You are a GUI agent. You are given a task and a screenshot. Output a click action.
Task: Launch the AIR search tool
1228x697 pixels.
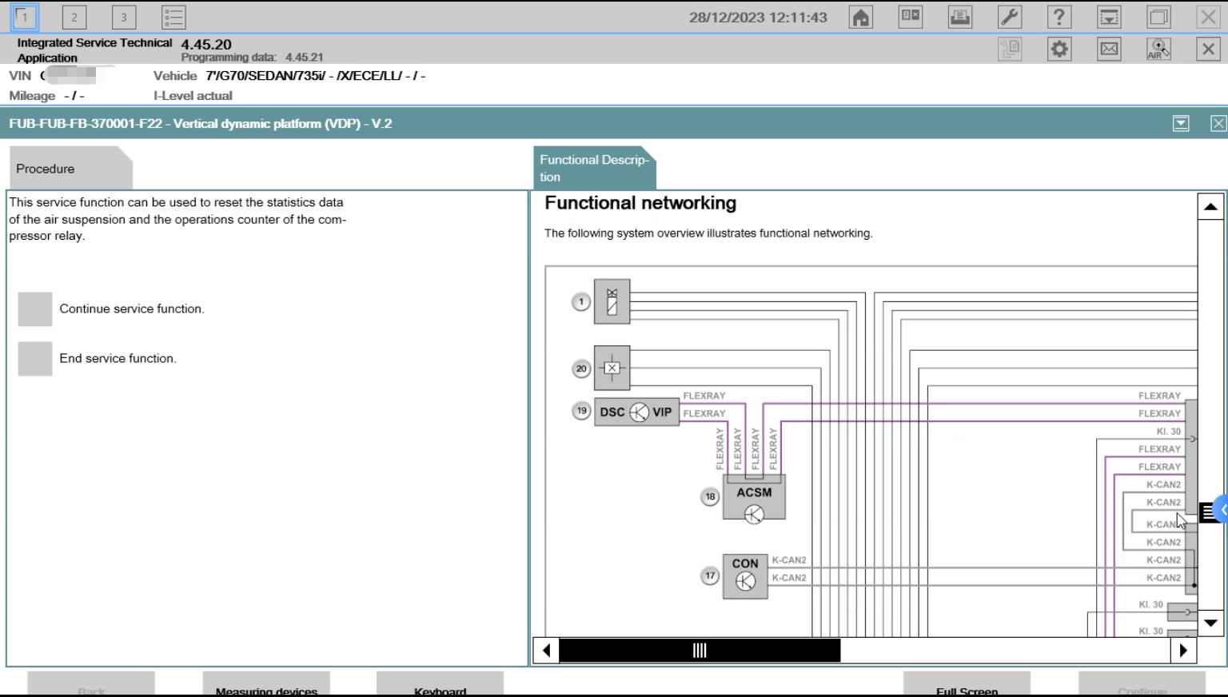click(1158, 50)
